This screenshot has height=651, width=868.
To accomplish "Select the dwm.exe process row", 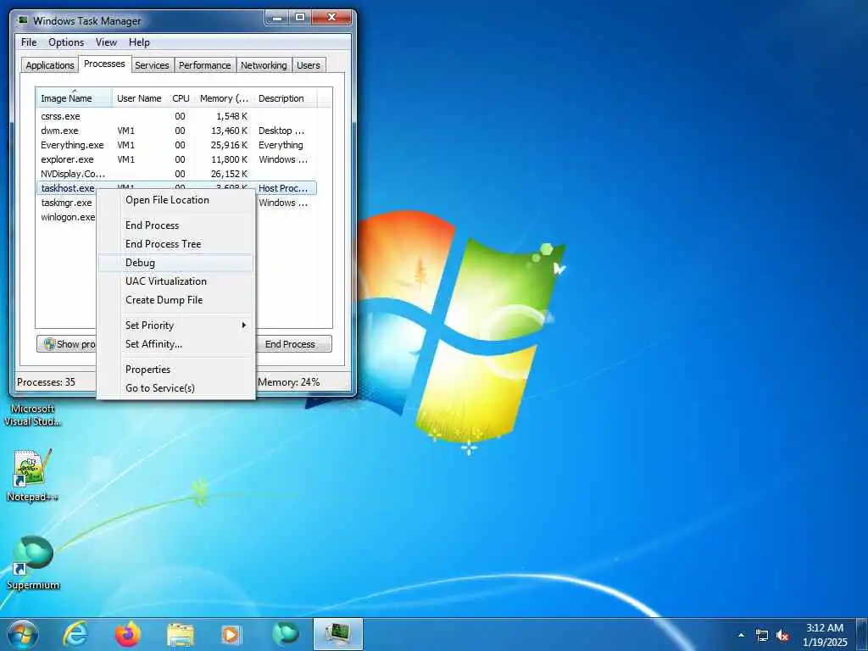I will pos(176,131).
